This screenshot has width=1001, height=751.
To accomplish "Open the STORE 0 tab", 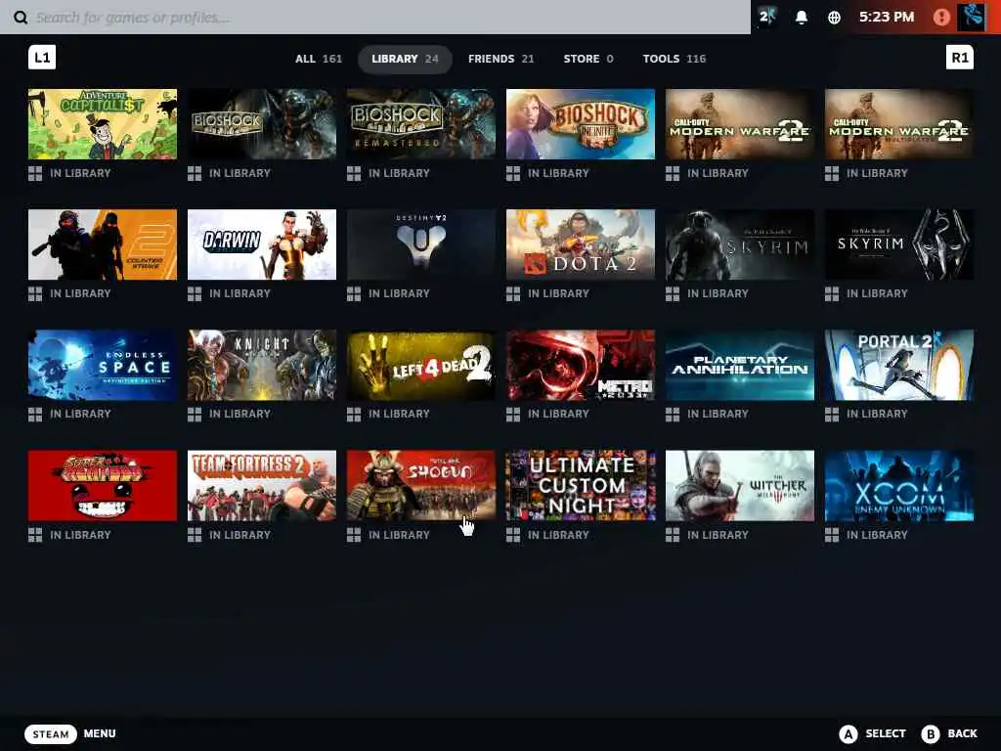I will point(588,59).
